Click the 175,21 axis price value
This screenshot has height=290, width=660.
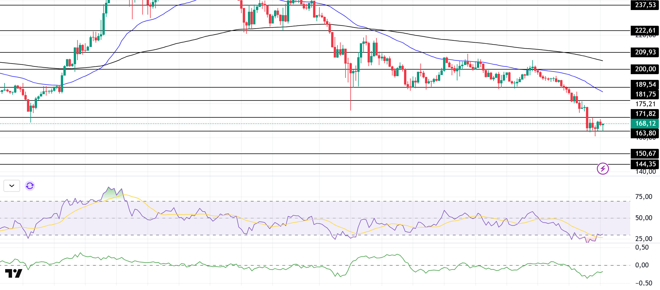click(645, 104)
